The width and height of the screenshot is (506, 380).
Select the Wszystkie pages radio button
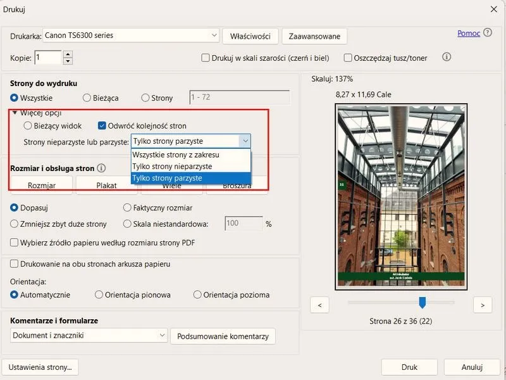pyautogui.click(x=14, y=98)
